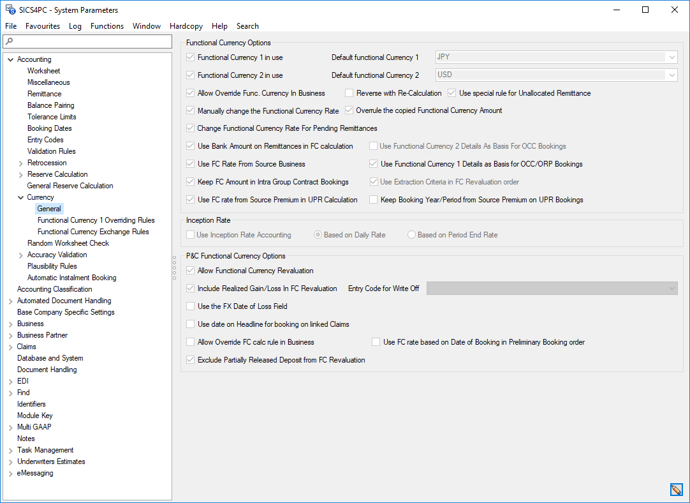690x503 pixels.
Task: Click the notes icon in the bottom-right corner
Action: tap(676, 490)
